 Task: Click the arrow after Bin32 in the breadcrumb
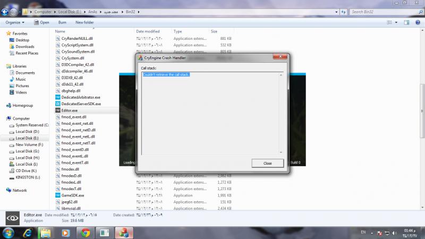click(x=139, y=12)
